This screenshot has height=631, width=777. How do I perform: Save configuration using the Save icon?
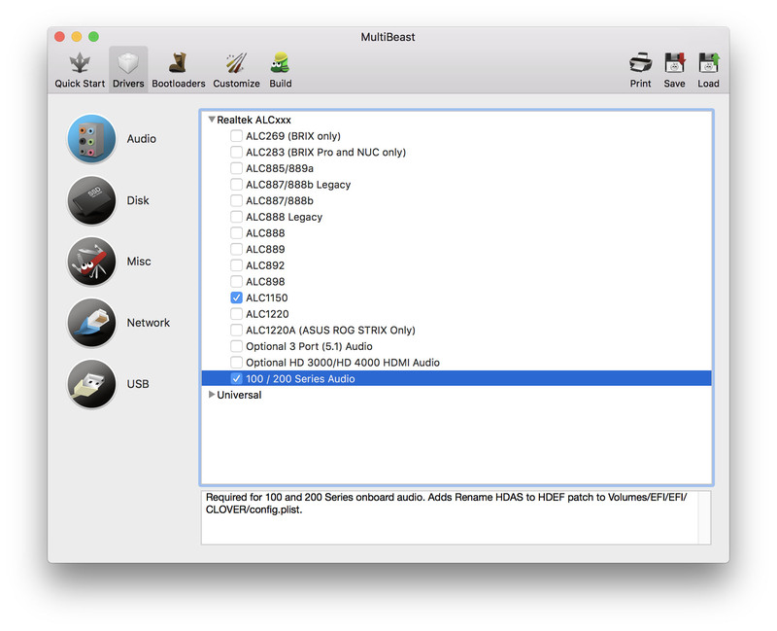pos(674,63)
